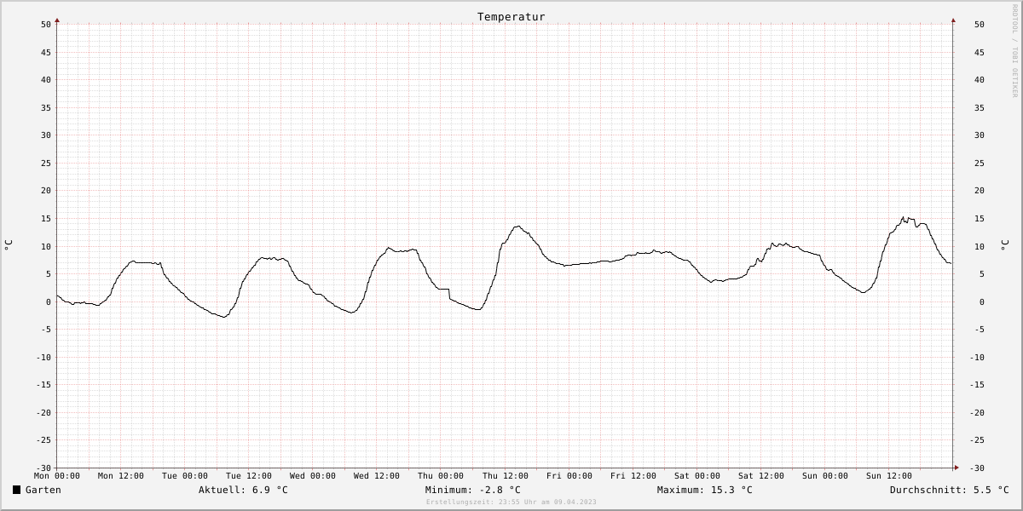Click the "Thu 12:00" time axis label

tap(506, 476)
